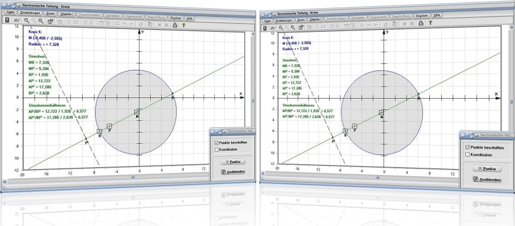Toggle Punkte beschriften in the right dialog
Screen dimensions: 515x226
(467, 147)
